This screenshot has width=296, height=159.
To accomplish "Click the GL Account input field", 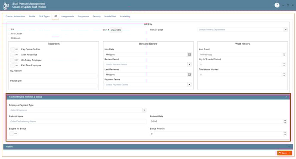I will tap(54, 76).
